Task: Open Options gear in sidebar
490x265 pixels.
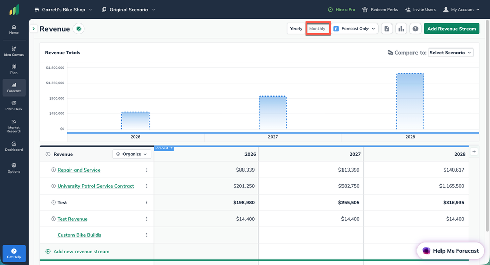Action: click(x=14, y=168)
